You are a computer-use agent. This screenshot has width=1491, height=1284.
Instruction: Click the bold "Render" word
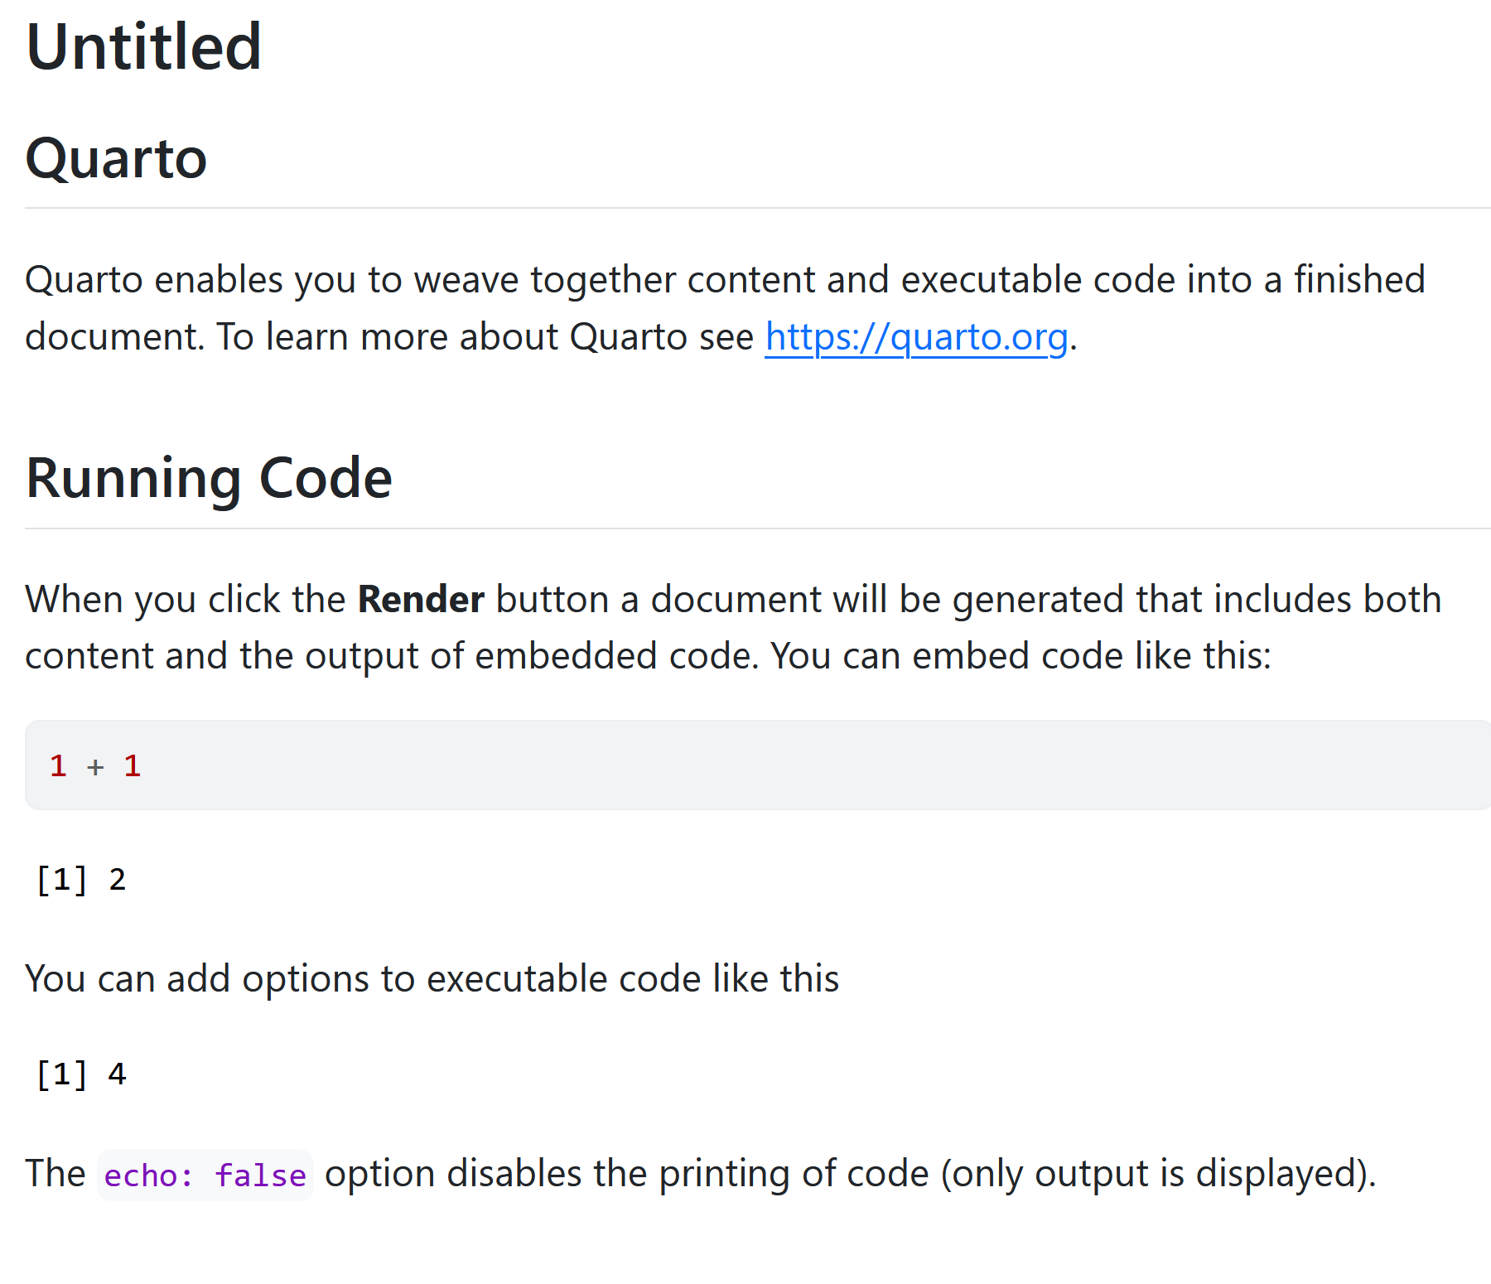point(421,599)
